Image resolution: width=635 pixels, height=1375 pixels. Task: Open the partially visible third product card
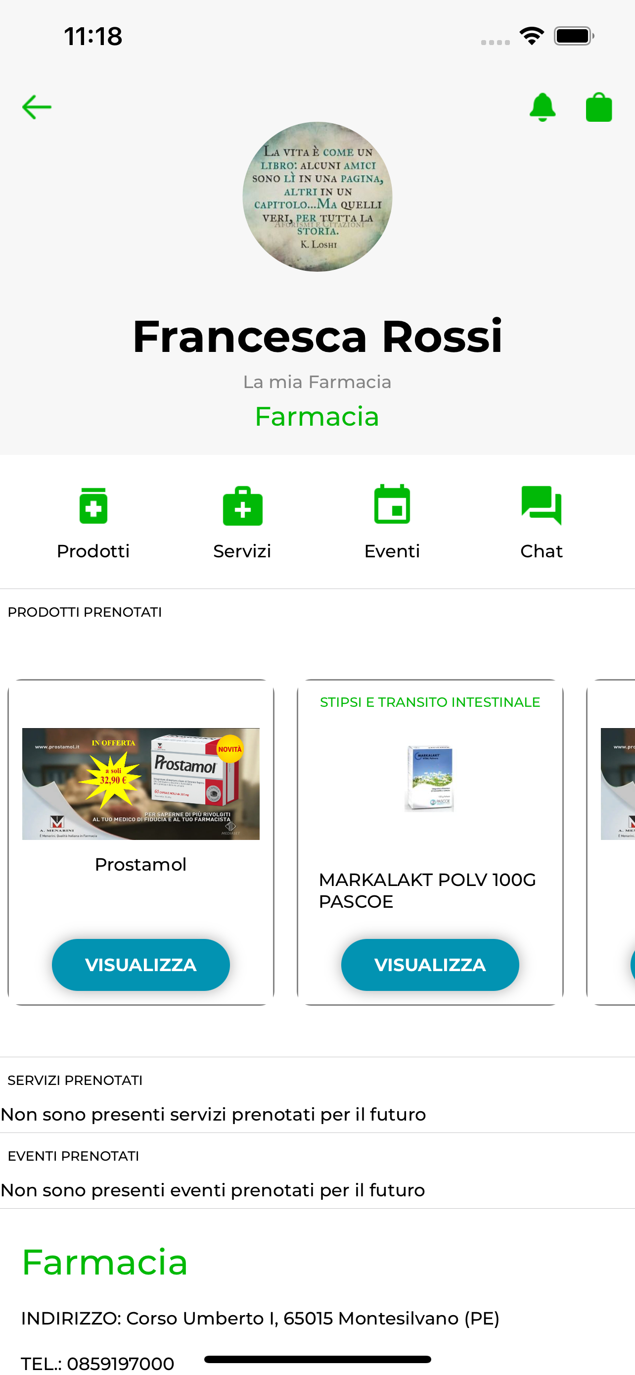[x=611, y=842]
